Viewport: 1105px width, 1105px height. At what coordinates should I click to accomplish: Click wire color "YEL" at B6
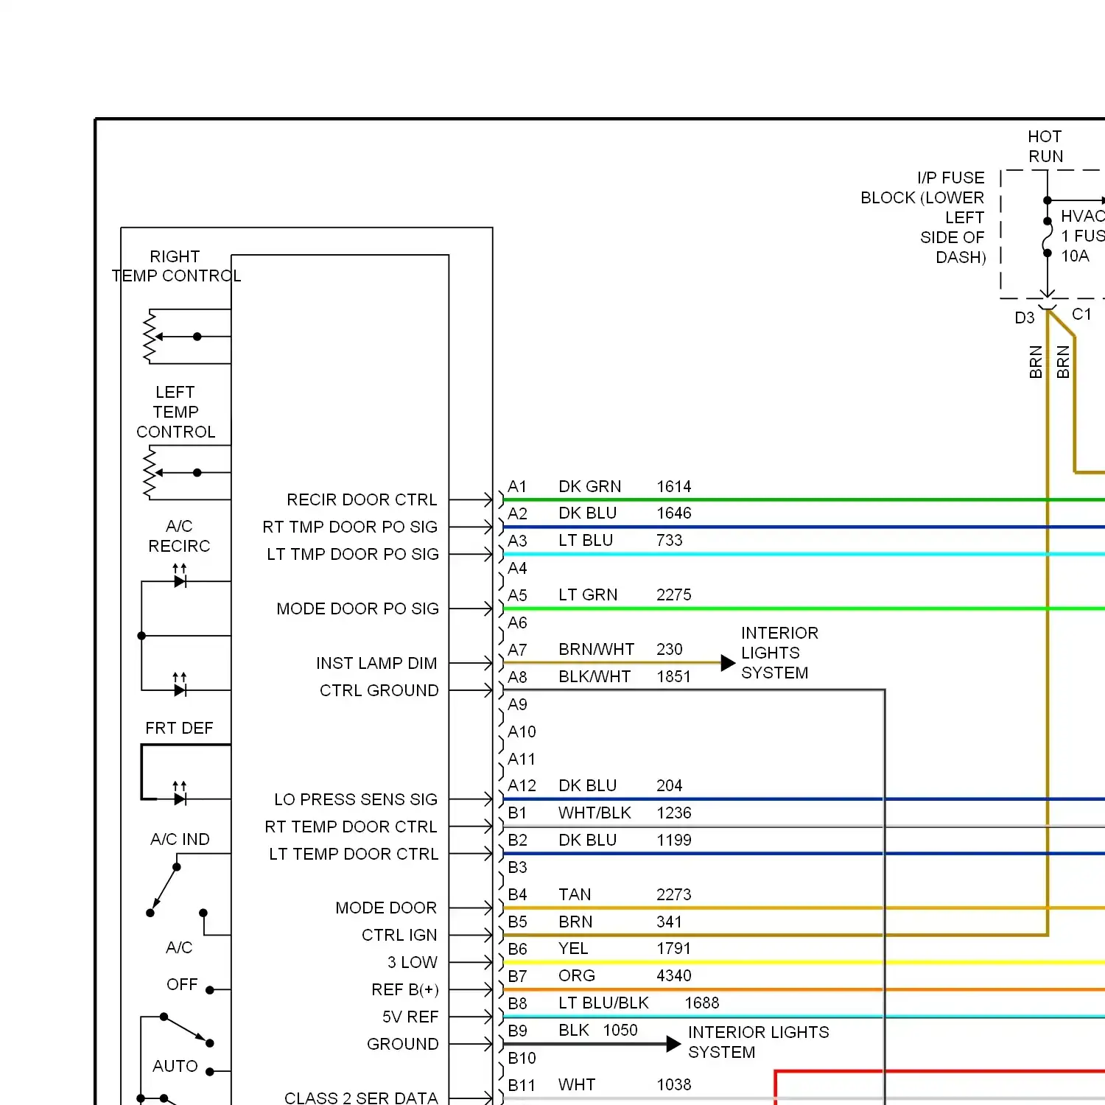point(573,948)
